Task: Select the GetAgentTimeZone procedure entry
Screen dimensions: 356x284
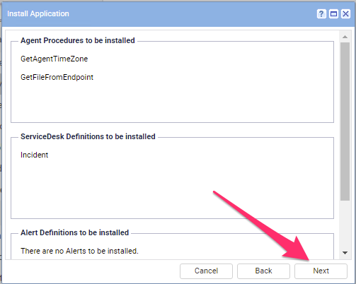Action: (x=54, y=59)
